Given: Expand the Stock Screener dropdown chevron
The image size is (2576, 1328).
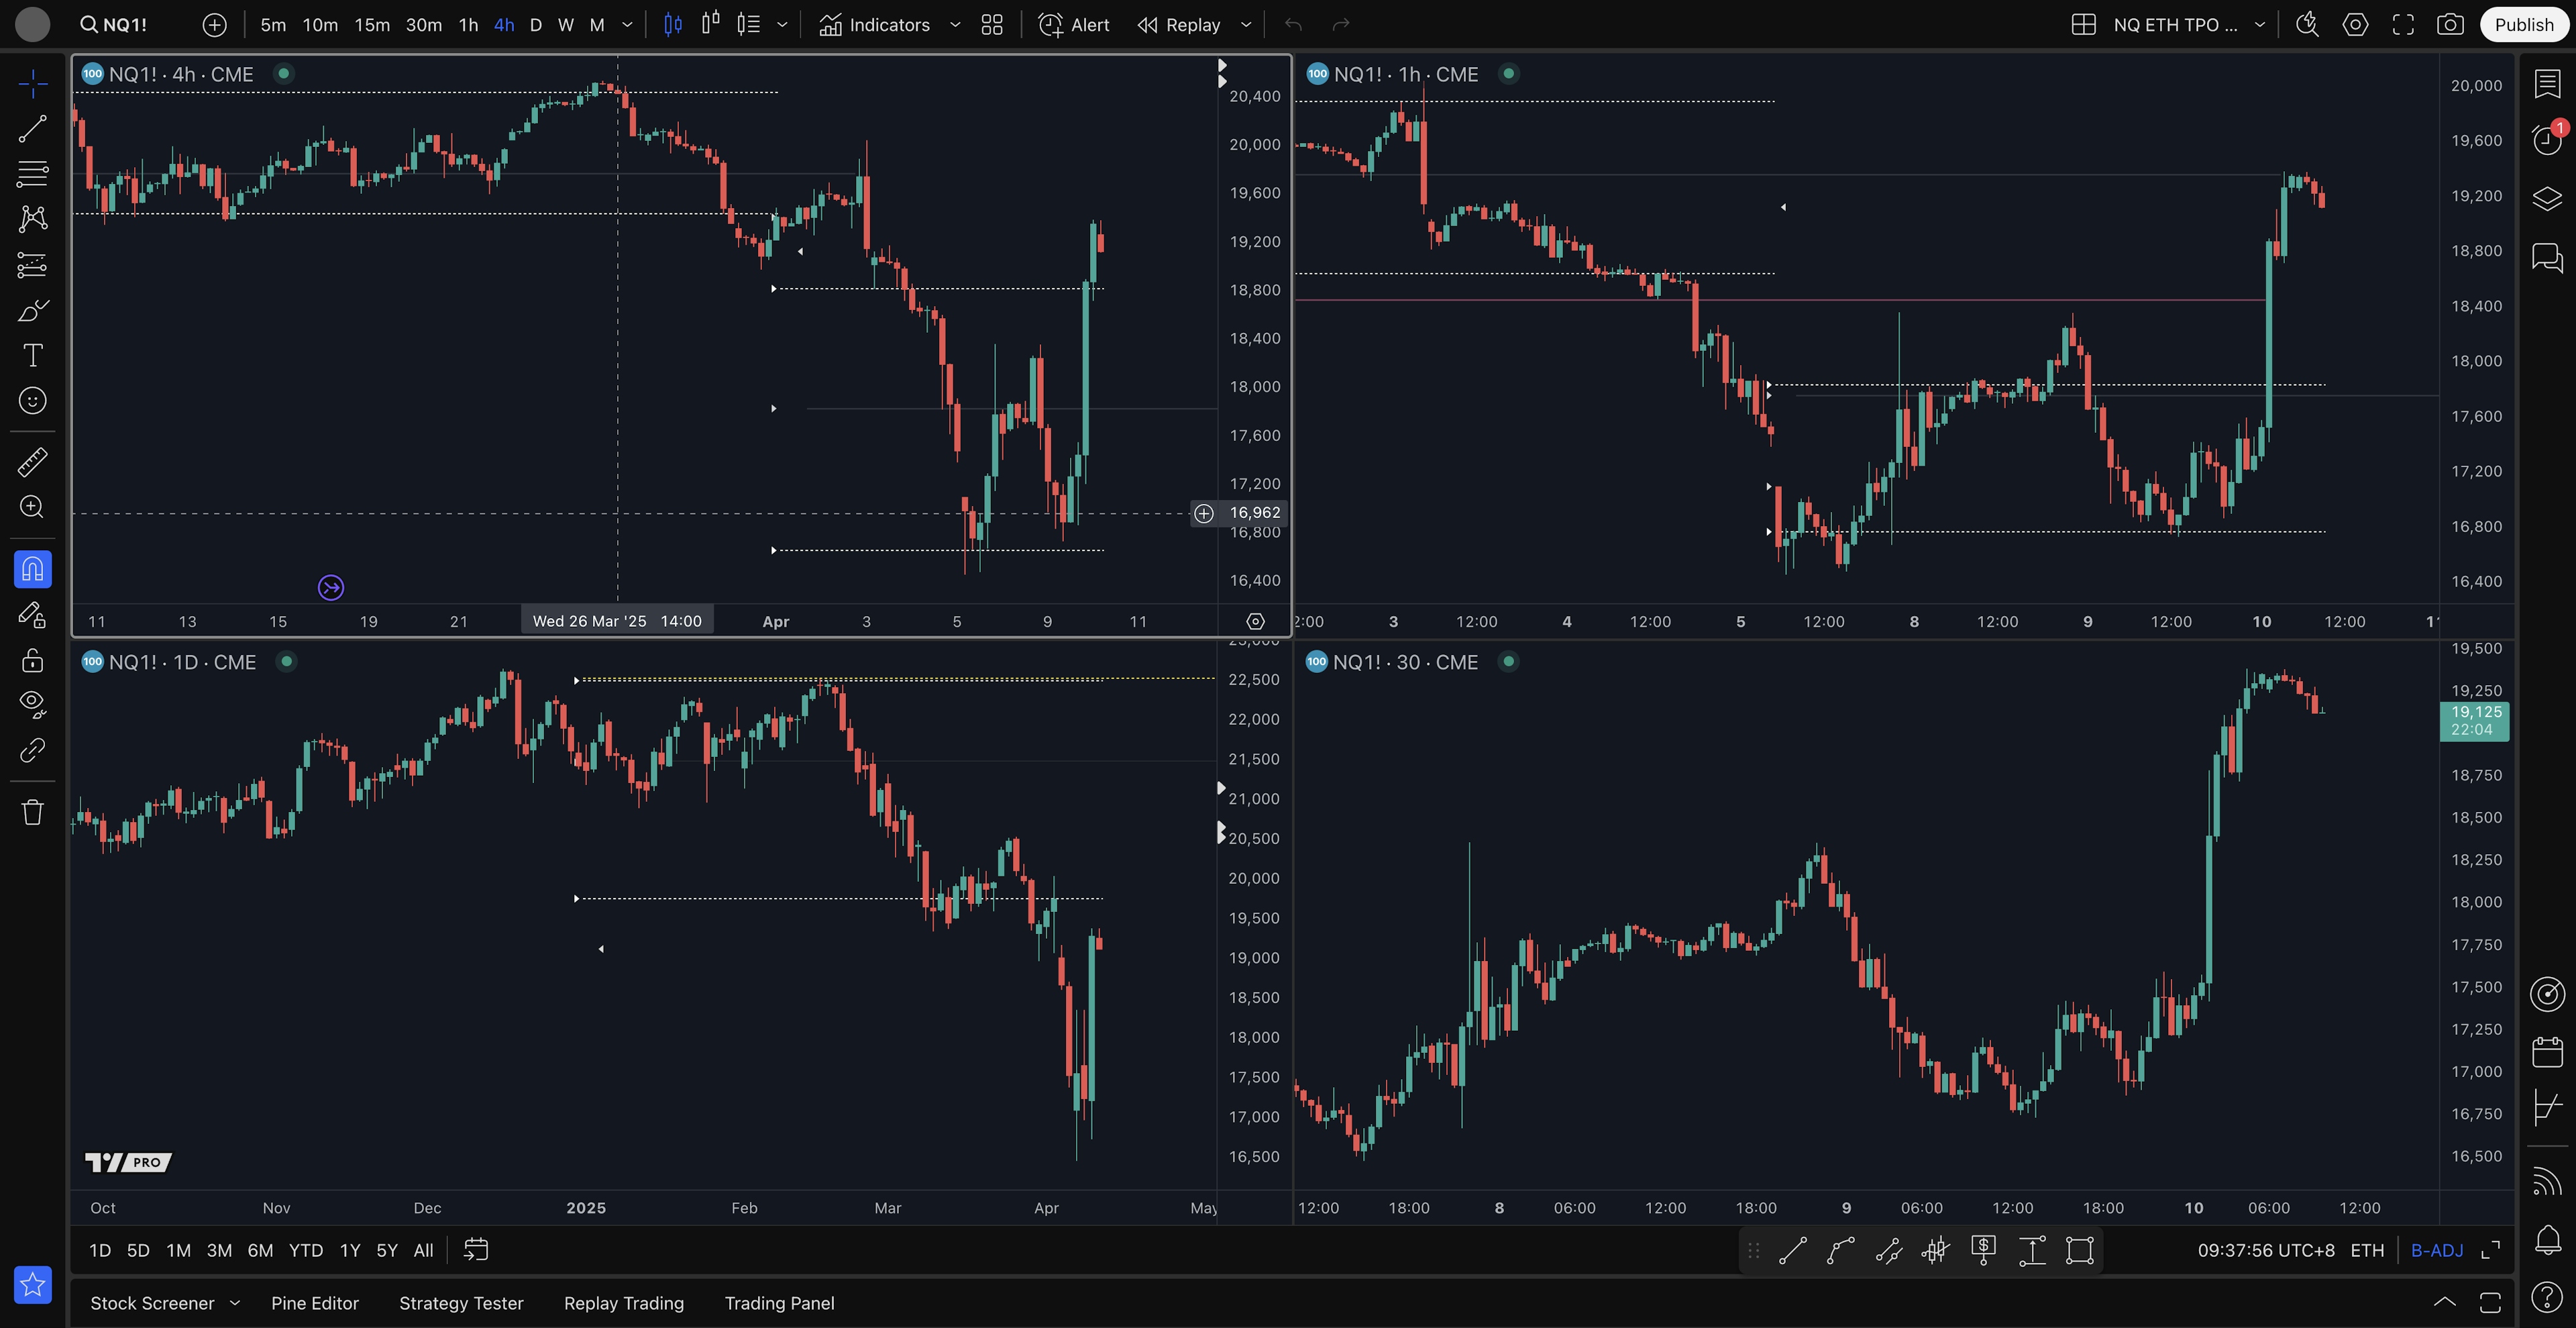Looking at the screenshot, I should [x=235, y=1302].
